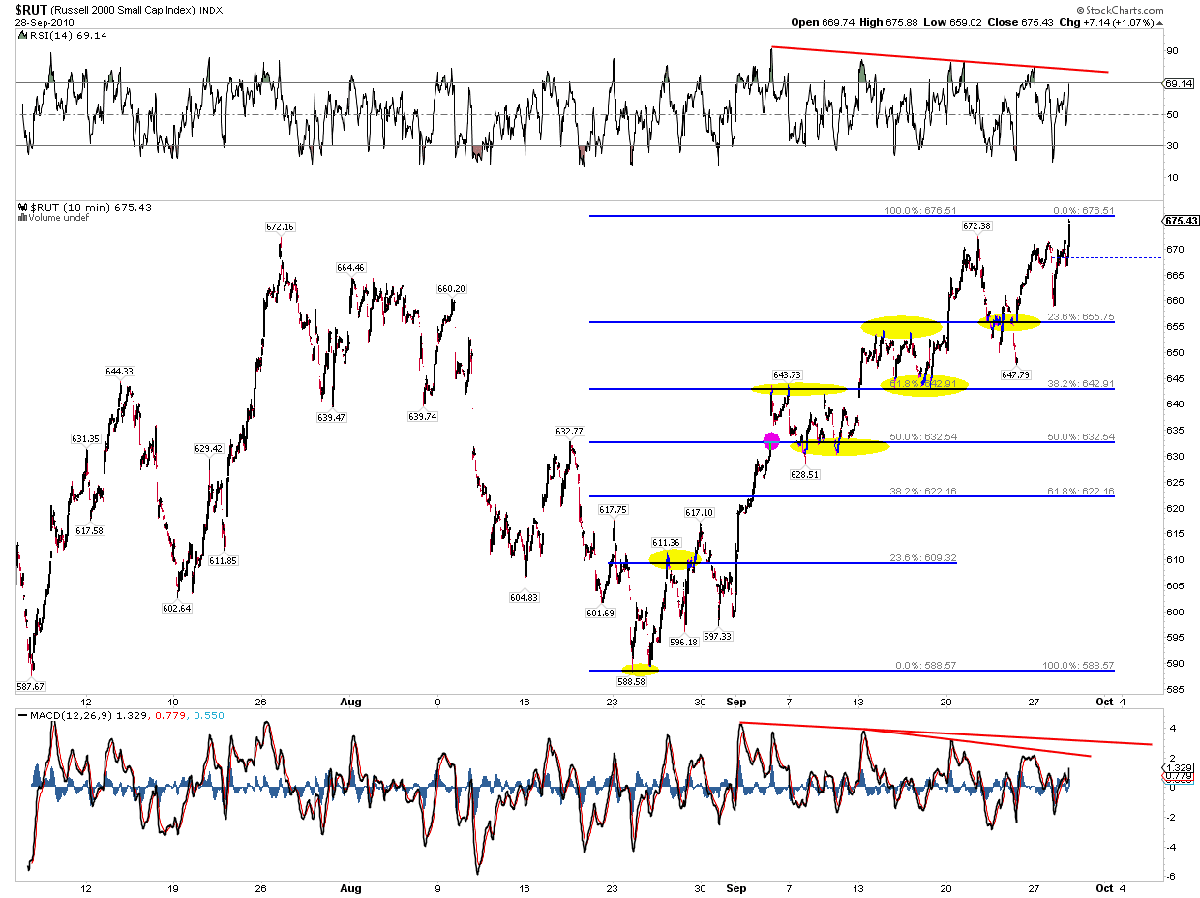Select the "604.83" low price label
The width and height of the screenshot is (1200, 898).
tap(524, 598)
